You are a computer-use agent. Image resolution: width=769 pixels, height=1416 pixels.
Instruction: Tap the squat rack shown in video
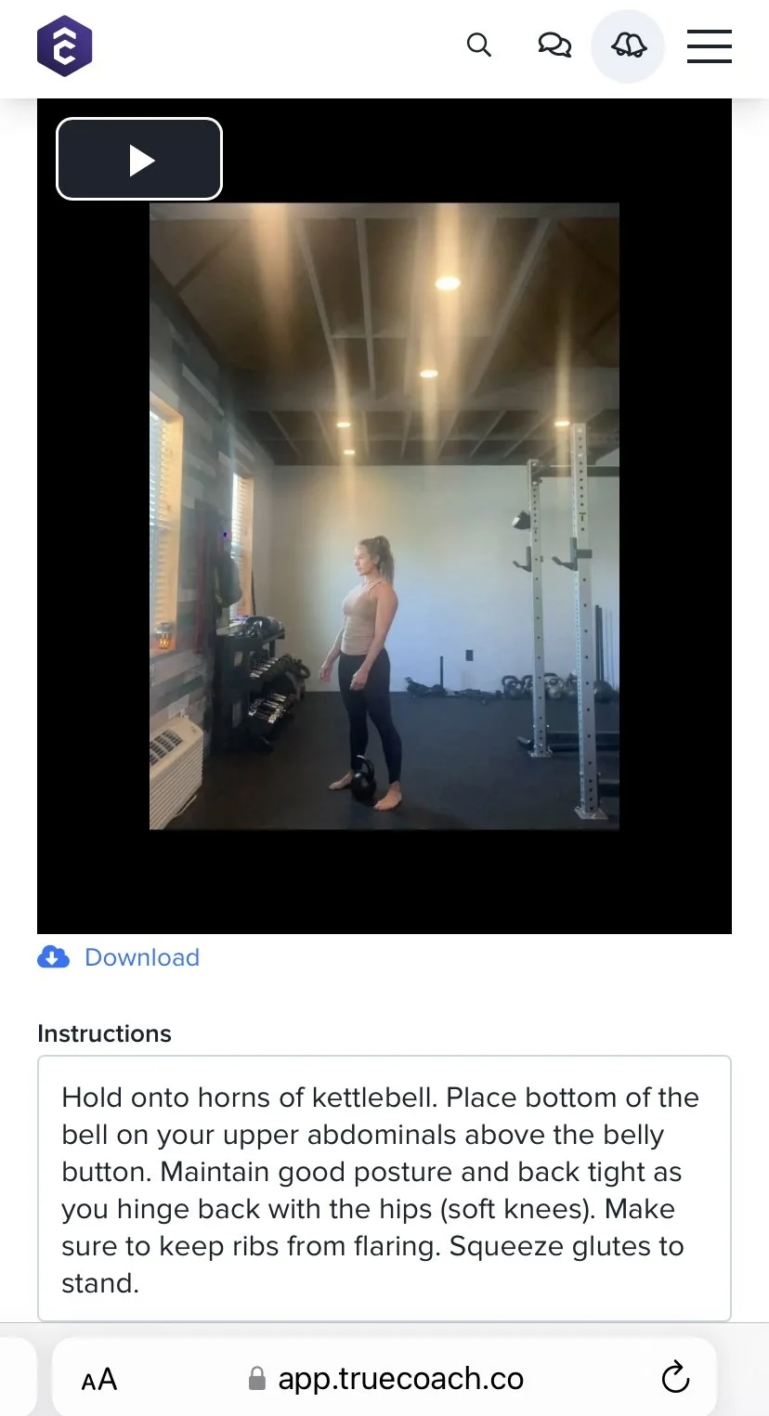tap(562, 620)
